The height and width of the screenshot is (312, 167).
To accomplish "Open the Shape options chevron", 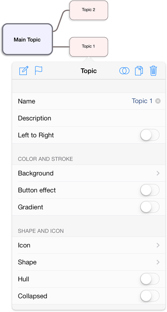I will point(158,262).
